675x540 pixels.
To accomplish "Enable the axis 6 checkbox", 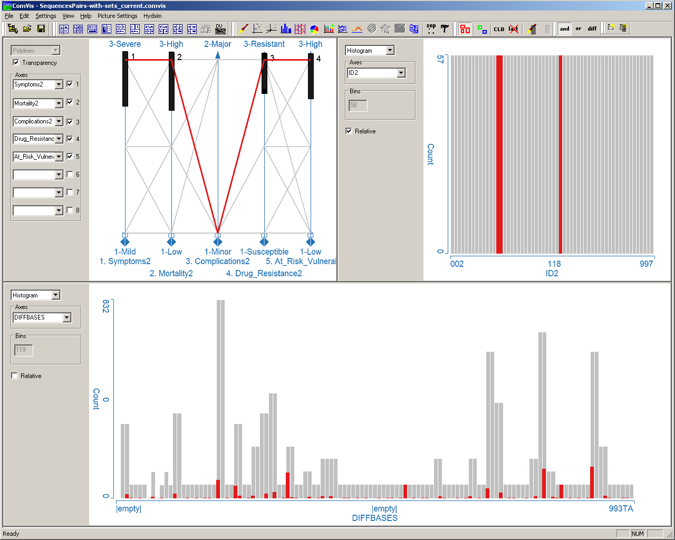I will click(x=70, y=175).
